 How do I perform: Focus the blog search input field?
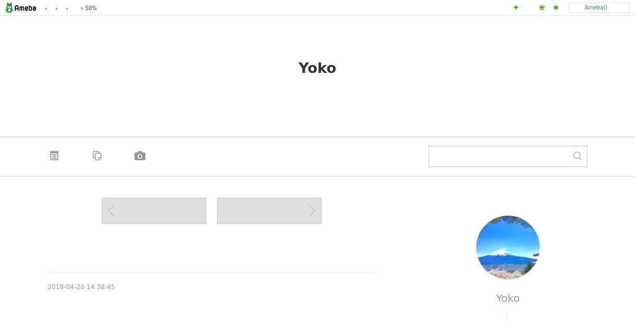tap(500, 156)
